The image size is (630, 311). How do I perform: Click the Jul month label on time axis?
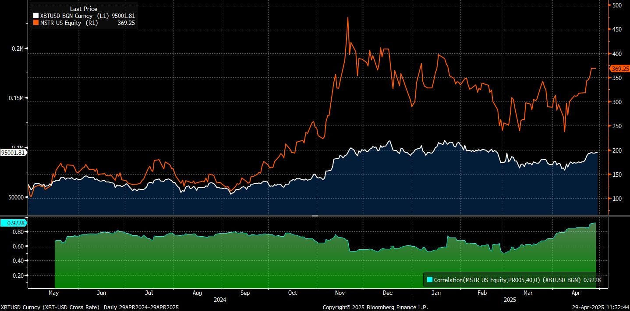coord(149,293)
